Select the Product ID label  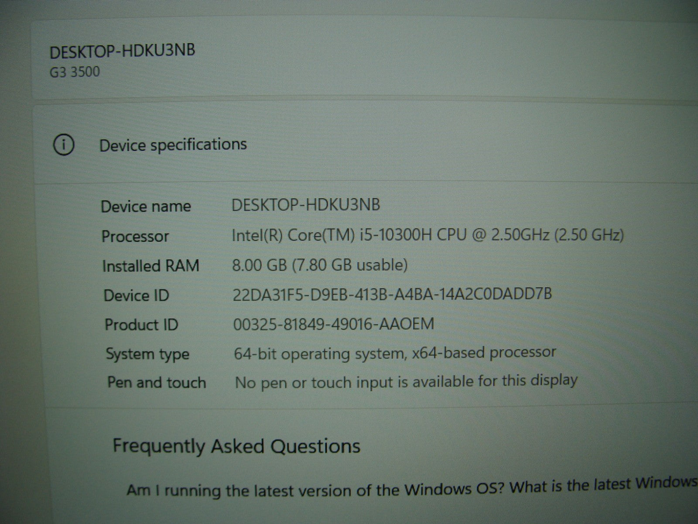click(141, 325)
